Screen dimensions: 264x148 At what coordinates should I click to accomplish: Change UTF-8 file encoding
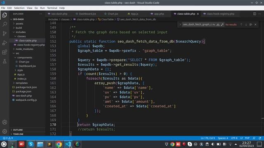coord(234,138)
